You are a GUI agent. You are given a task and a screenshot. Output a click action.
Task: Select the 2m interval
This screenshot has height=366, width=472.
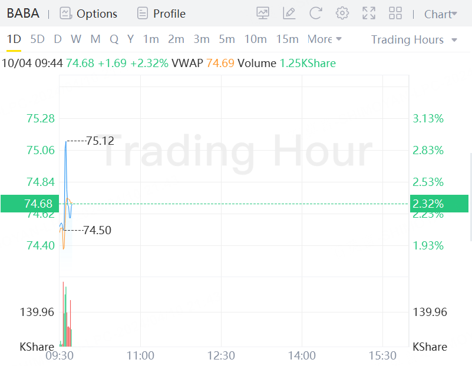tap(176, 39)
